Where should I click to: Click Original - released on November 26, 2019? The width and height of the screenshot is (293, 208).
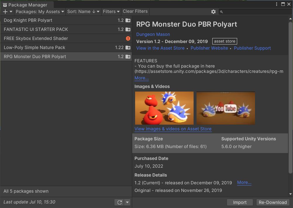(178, 190)
